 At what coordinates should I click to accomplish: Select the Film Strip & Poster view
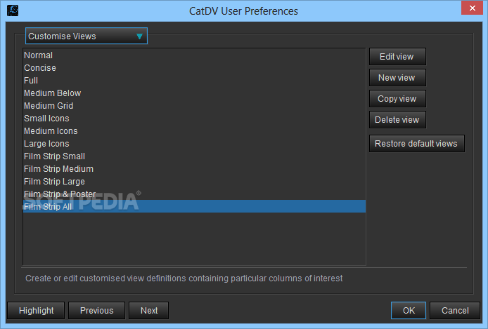194,194
